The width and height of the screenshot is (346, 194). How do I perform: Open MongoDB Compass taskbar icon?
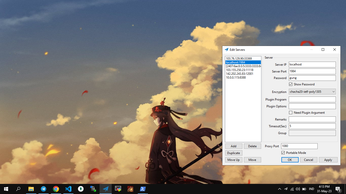pyautogui.click(x=81, y=189)
